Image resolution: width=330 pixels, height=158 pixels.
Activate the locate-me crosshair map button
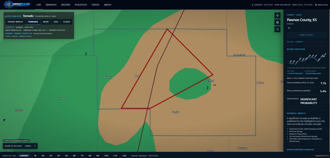point(277,15)
